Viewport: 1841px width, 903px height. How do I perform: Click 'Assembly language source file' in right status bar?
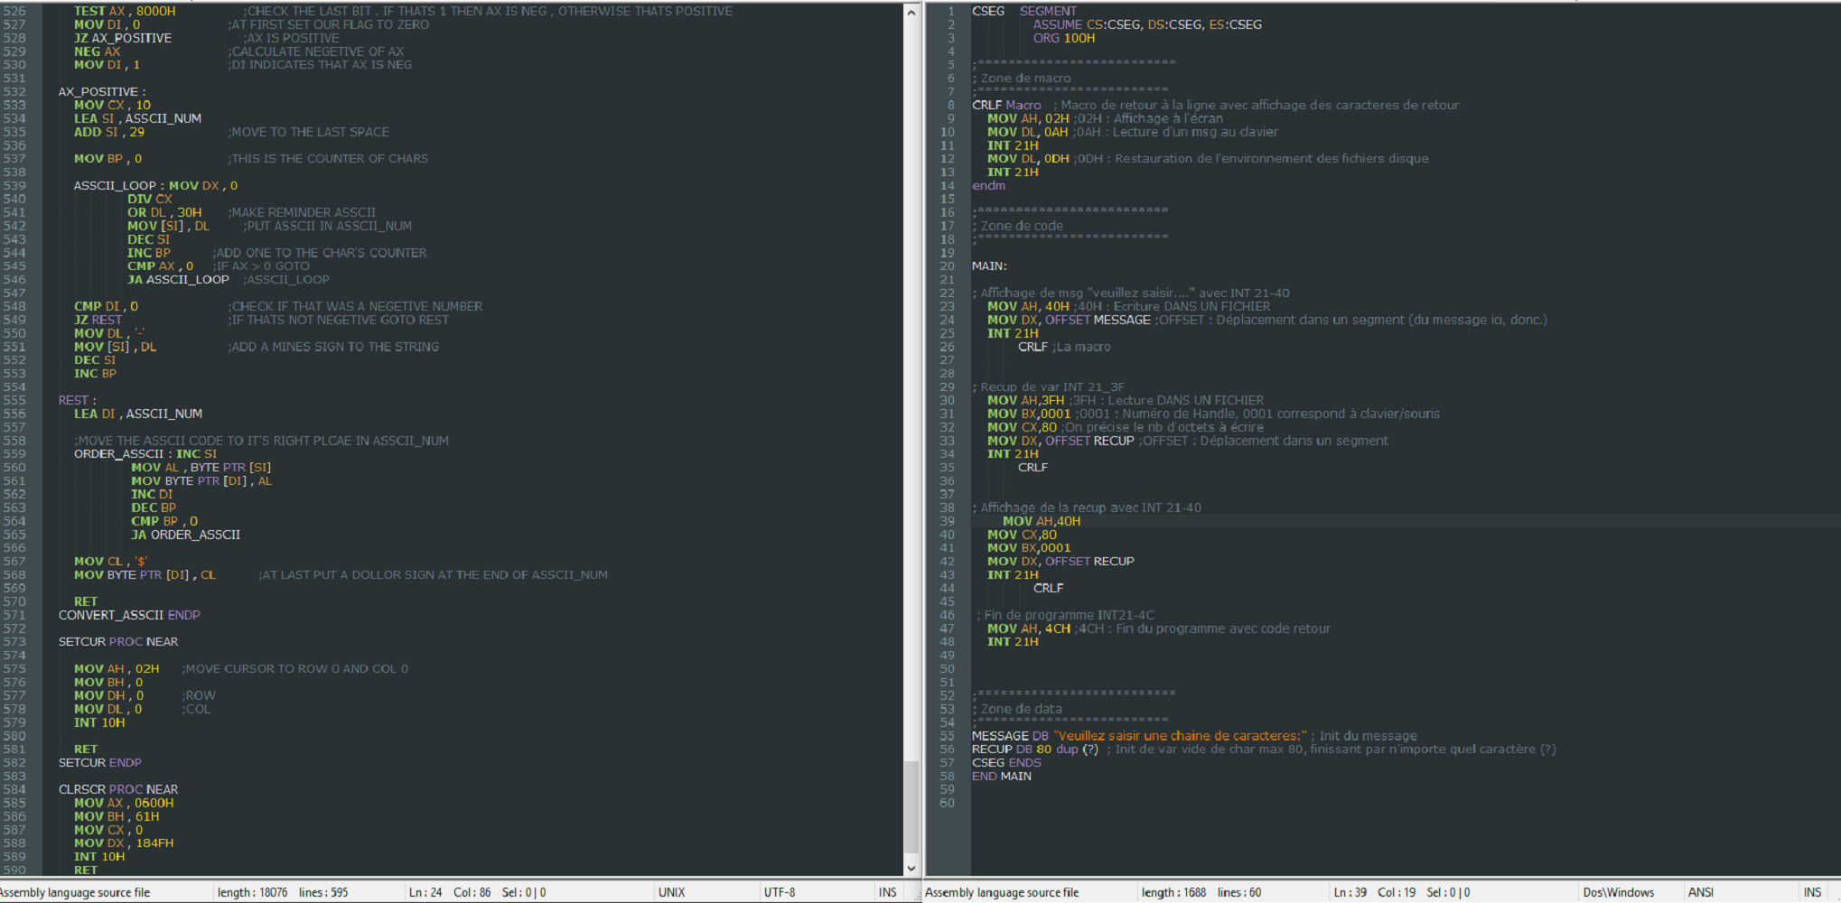pos(1002,892)
